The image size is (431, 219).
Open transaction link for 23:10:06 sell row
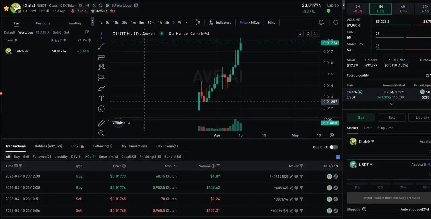[336, 211]
